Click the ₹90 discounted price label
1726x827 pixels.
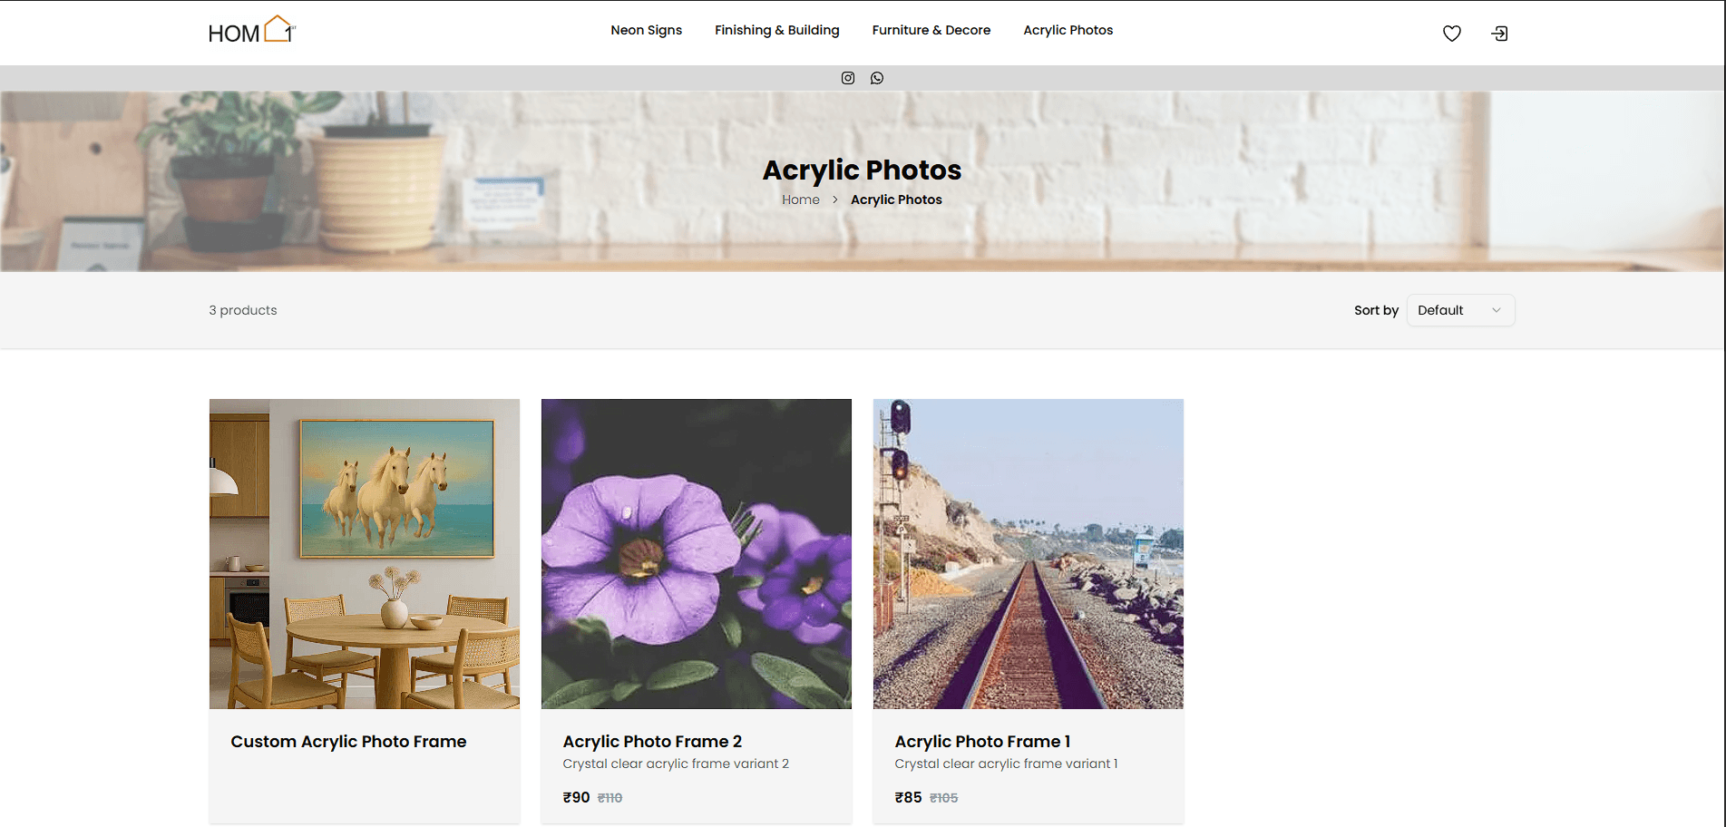pyautogui.click(x=575, y=797)
